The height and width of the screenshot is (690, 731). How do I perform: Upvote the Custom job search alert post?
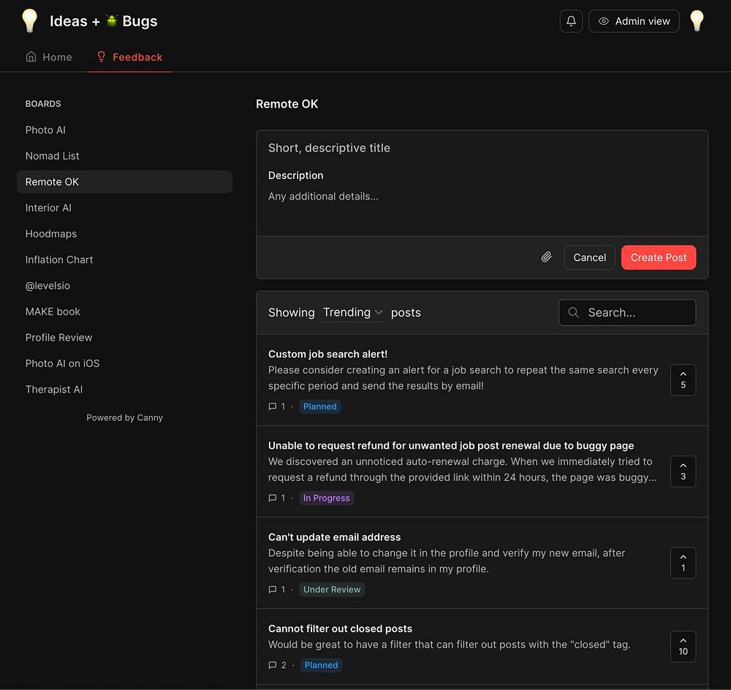point(683,380)
